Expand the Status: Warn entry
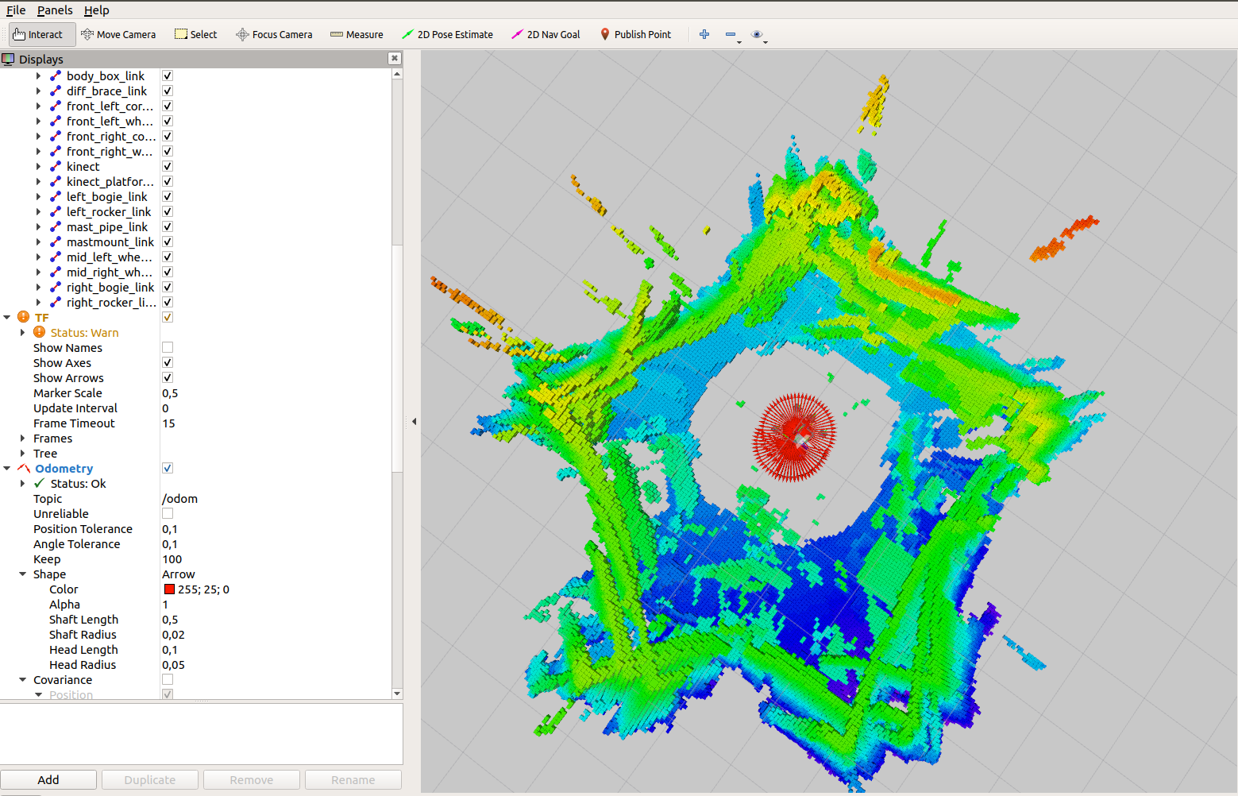The image size is (1238, 796). [x=23, y=332]
